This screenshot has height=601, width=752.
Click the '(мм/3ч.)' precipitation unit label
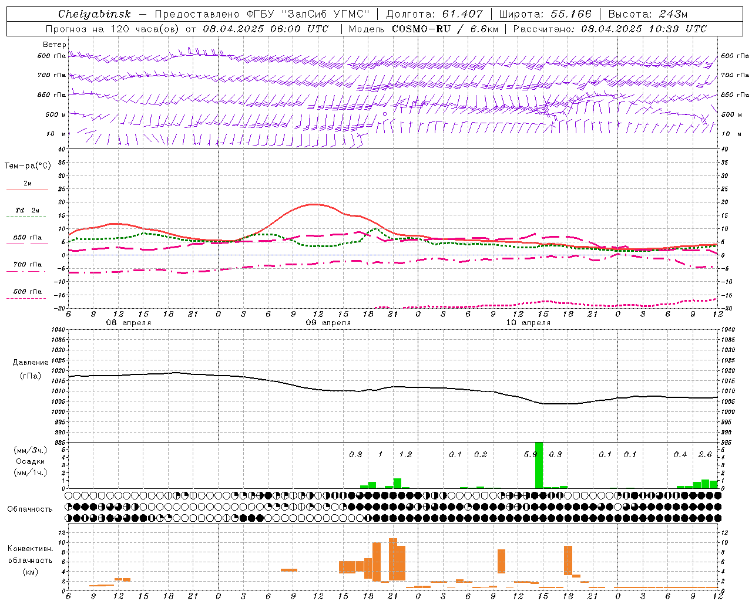pyautogui.click(x=31, y=450)
